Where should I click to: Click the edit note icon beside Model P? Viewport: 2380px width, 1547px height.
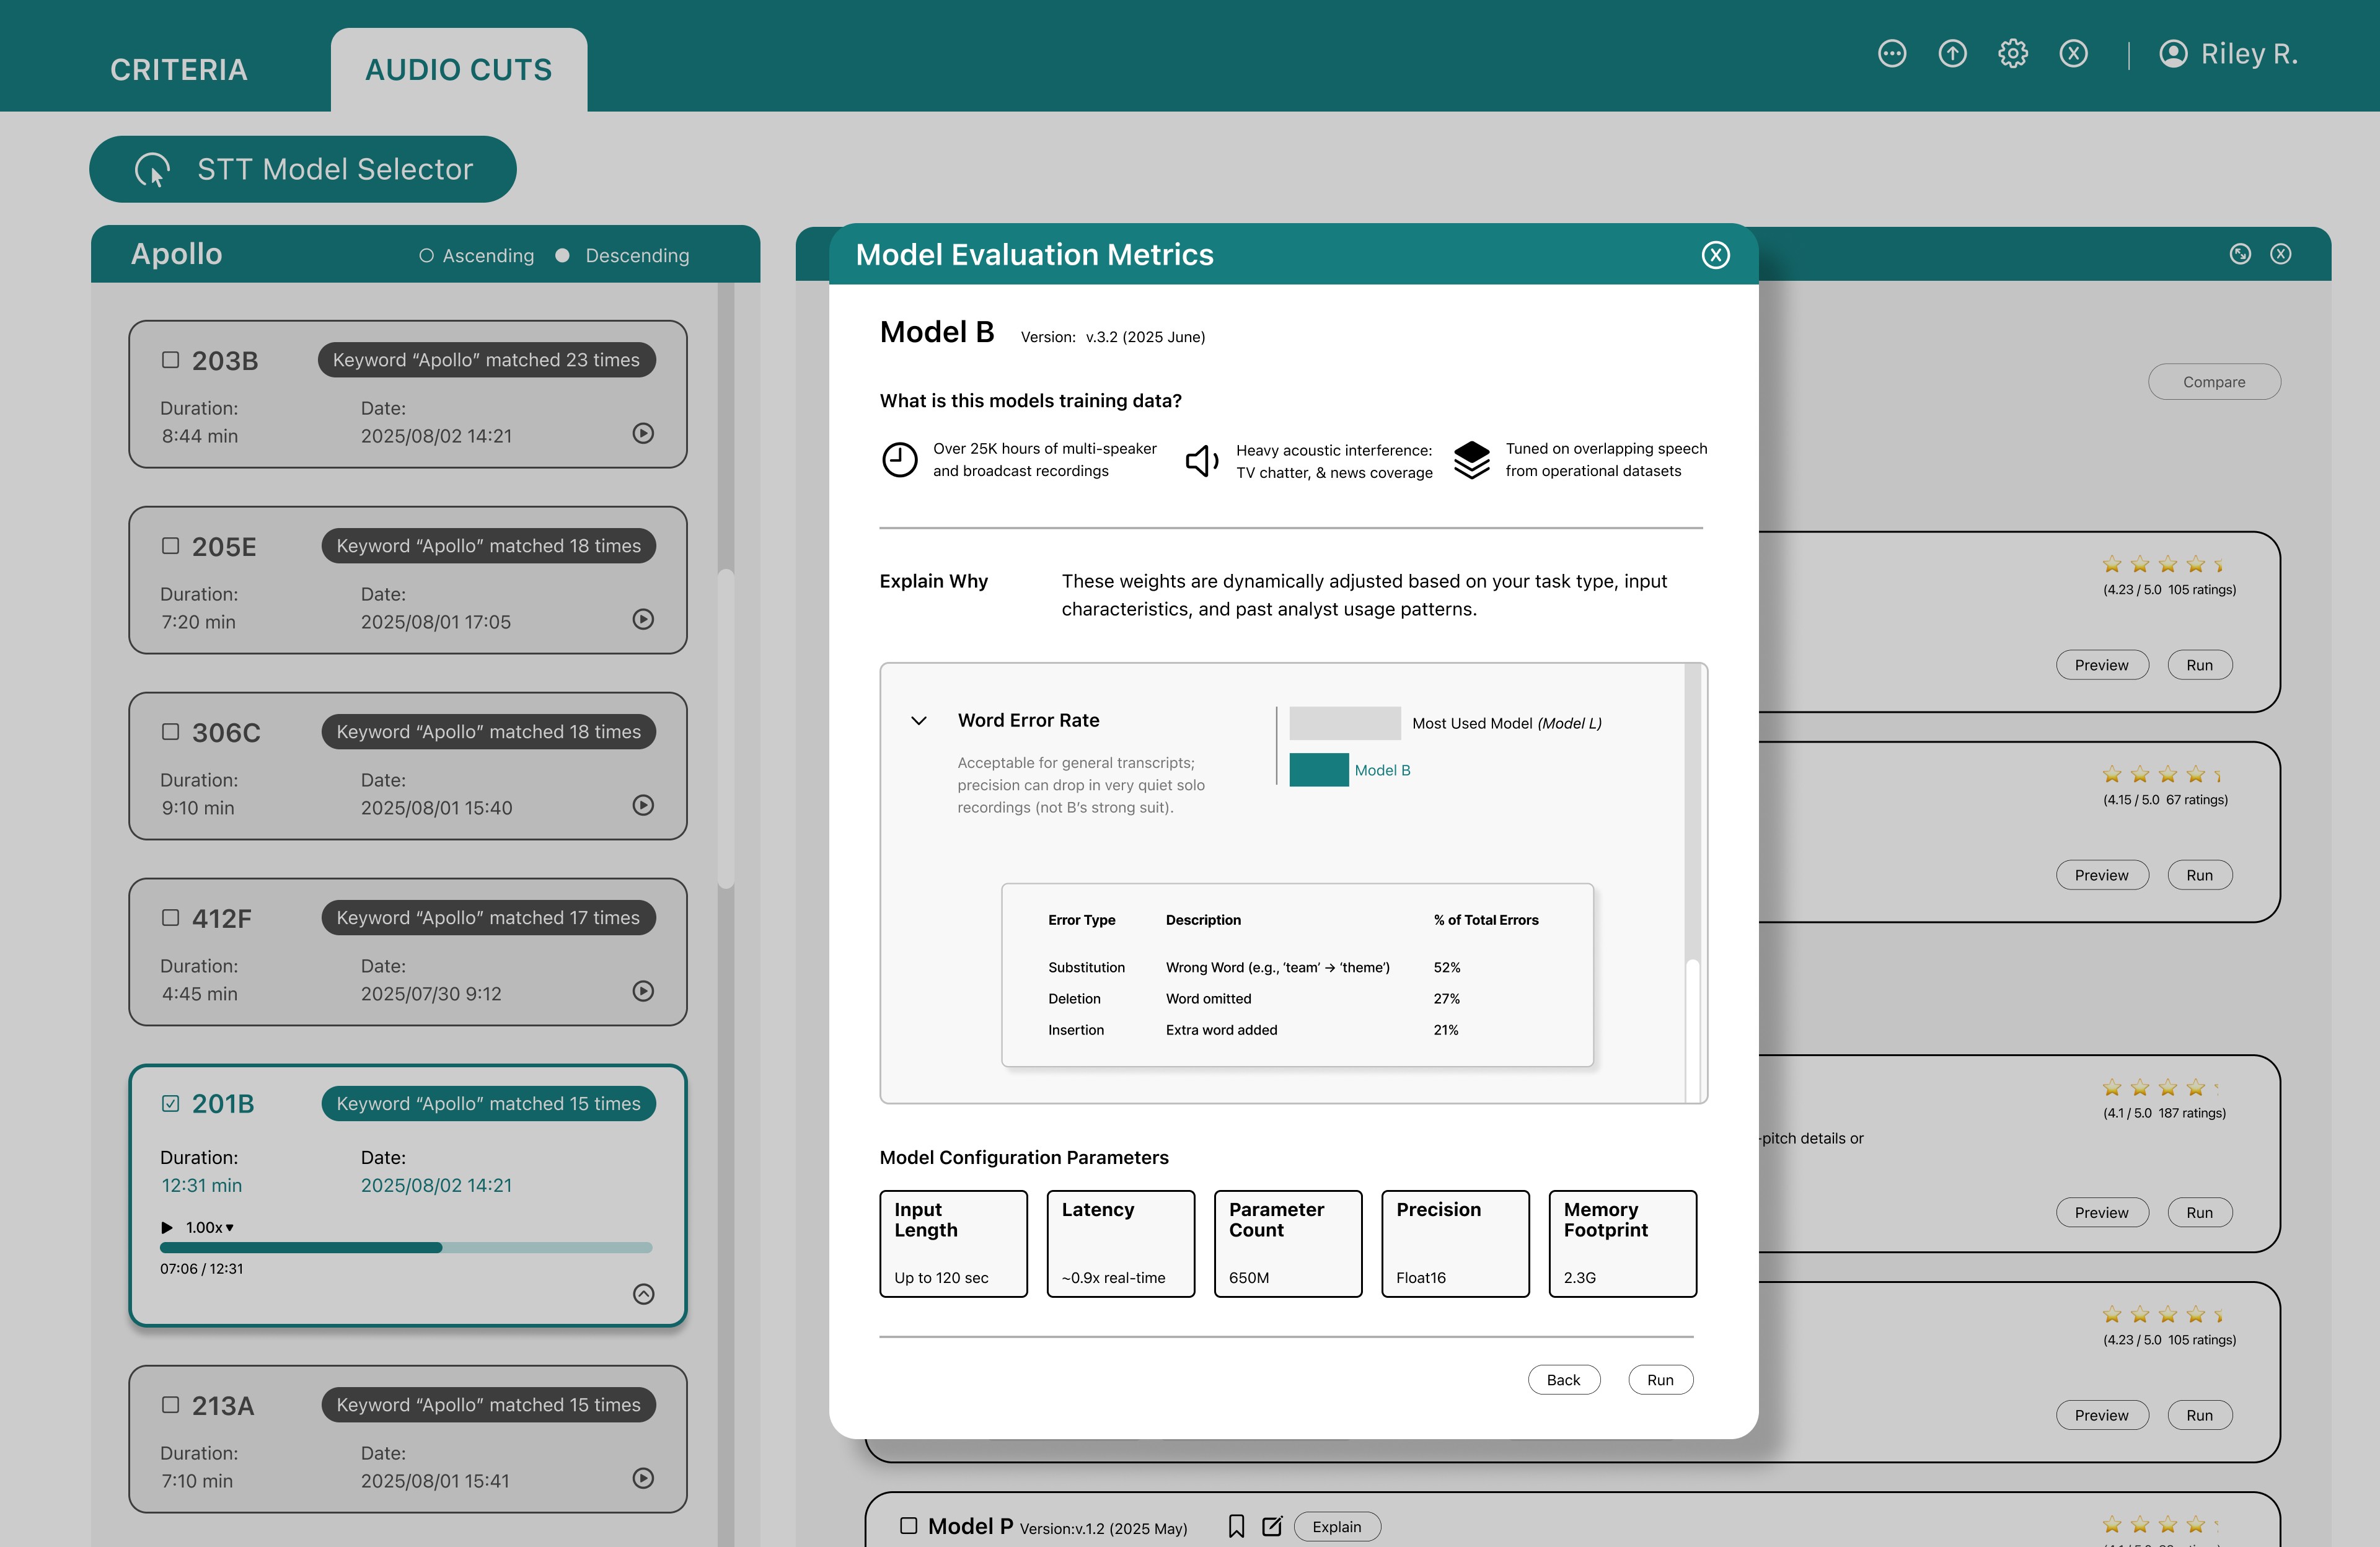(1272, 1526)
